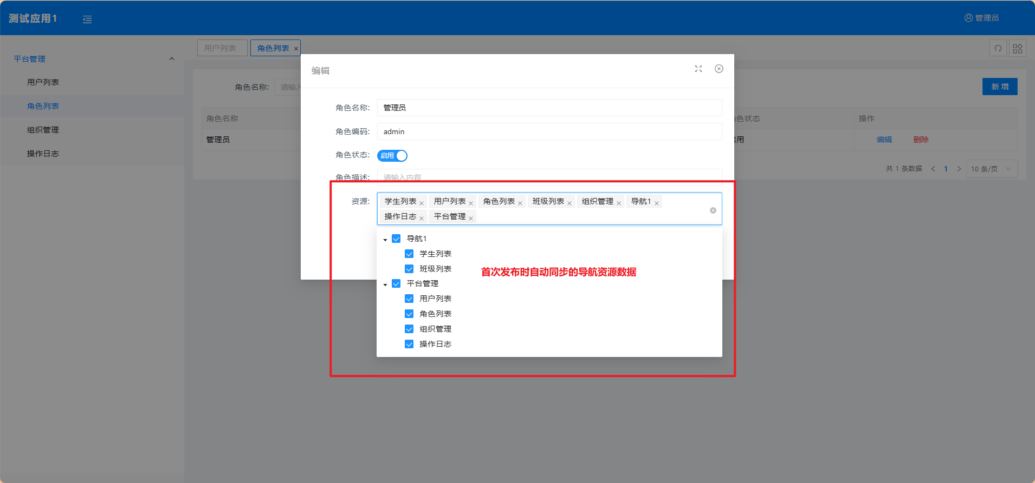The image size is (1035, 483).
Task: Uncheck the 操作日志 checkbox in tree
Action: click(409, 344)
